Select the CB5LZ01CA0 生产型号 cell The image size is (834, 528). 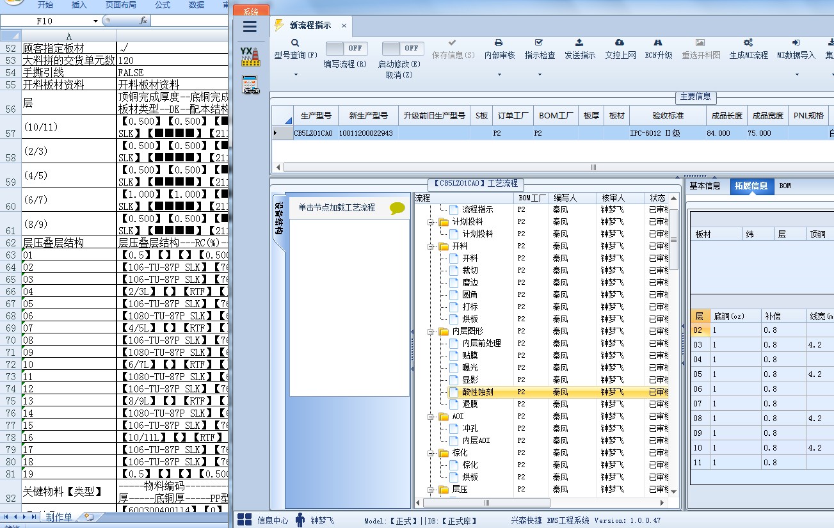click(x=316, y=133)
